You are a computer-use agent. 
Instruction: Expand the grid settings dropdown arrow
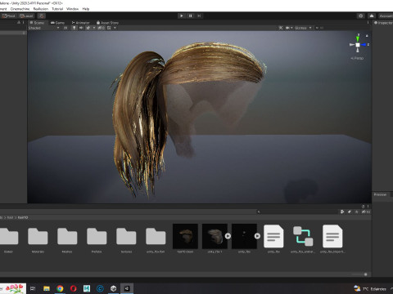tap(115, 28)
